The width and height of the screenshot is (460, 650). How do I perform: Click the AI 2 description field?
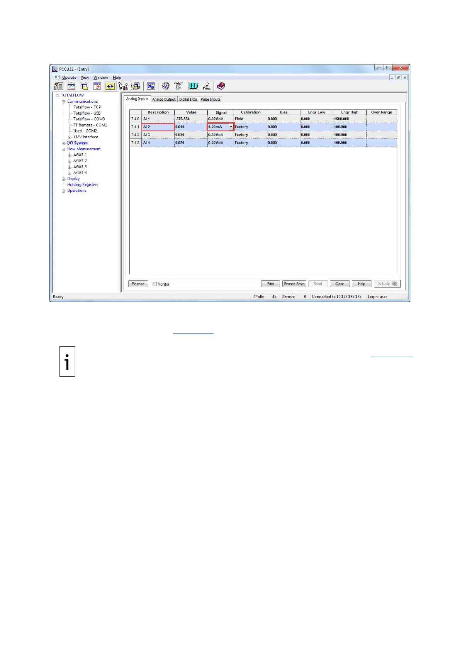[158, 127]
